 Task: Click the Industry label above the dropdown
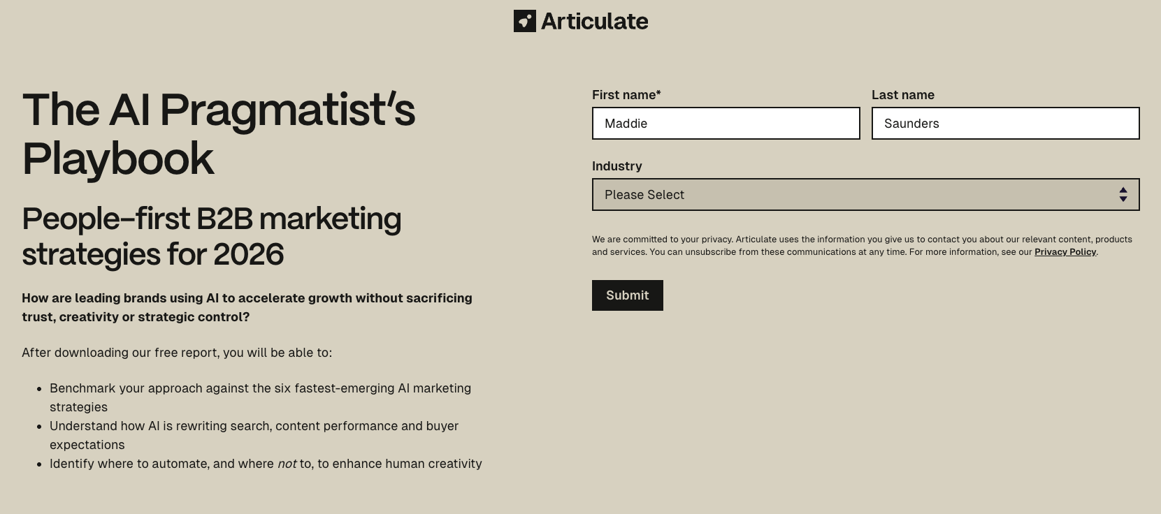pyautogui.click(x=617, y=166)
